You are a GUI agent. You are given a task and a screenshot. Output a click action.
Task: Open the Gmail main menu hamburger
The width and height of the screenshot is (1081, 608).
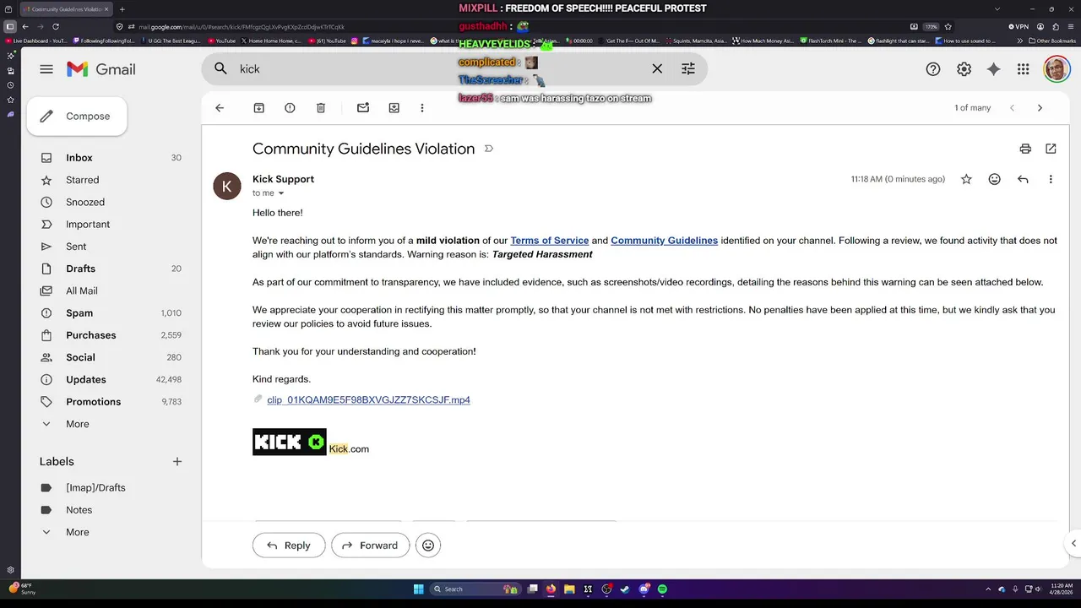(x=46, y=69)
